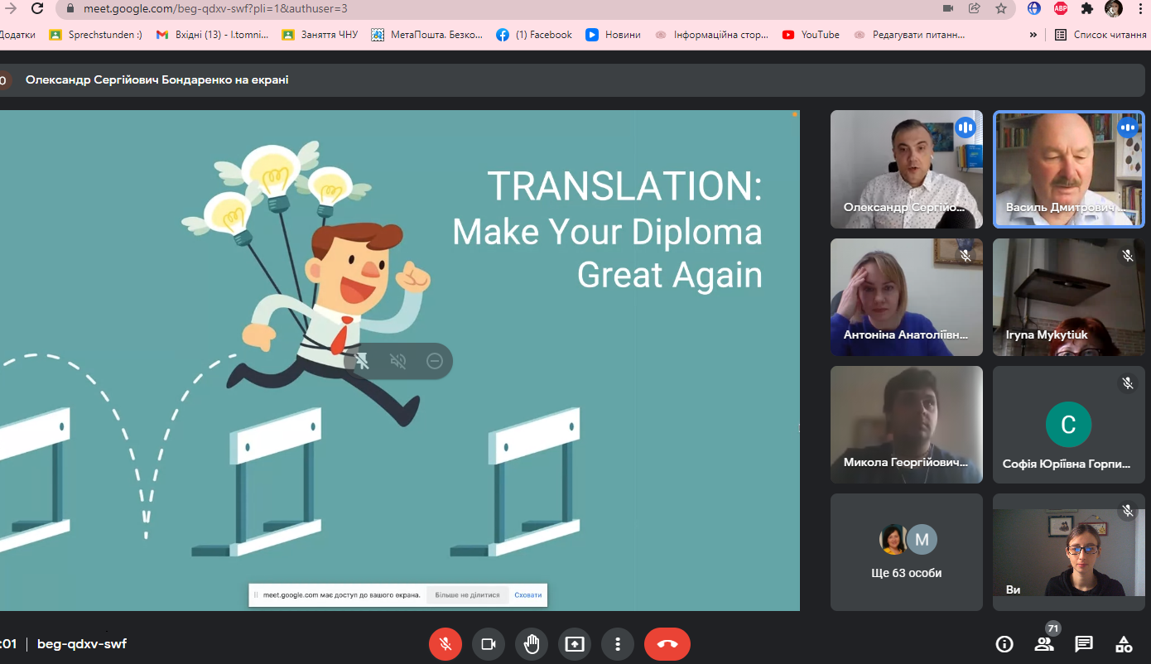1151x664 pixels.
Task: Click the muted mic icon on Iryna Mykytiuk's tile
Action: pyautogui.click(x=1128, y=256)
